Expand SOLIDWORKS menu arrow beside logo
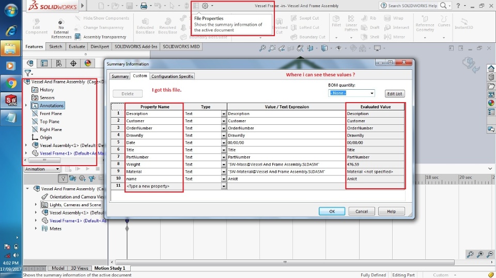Image resolution: width=496 pixels, height=278 pixels. coord(83,6)
